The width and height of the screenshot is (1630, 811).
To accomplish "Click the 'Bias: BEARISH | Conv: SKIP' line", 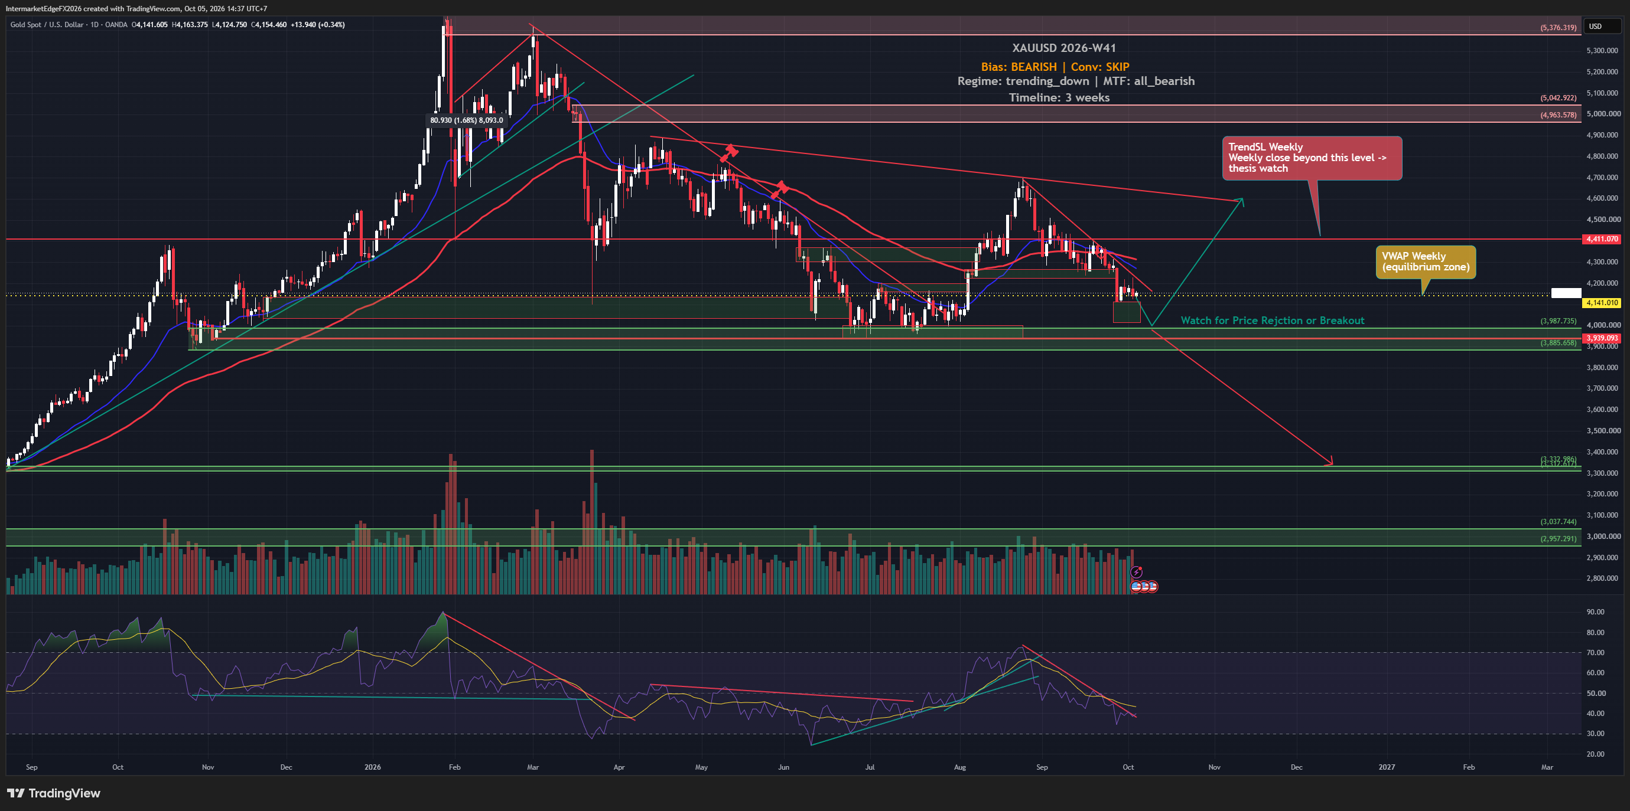I will 1055,67.
